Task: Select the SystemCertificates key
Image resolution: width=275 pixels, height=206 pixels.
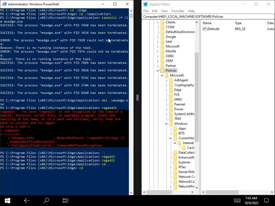Action: click(x=184, y=114)
